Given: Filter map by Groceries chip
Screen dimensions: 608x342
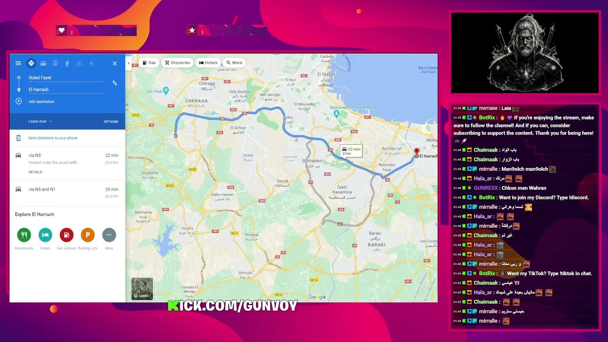Looking at the screenshot, I should point(177,63).
